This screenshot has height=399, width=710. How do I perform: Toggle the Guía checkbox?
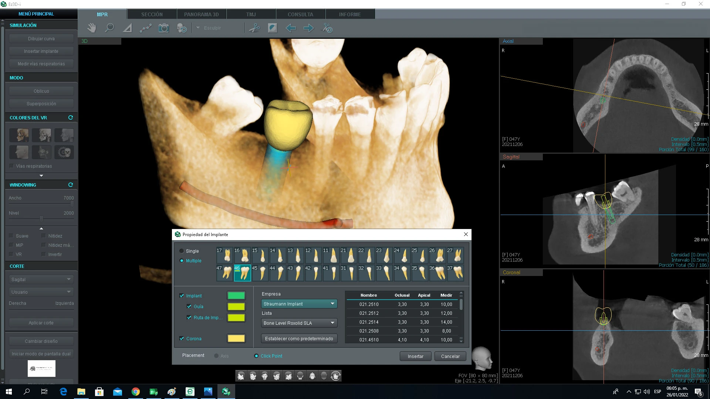(x=189, y=306)
